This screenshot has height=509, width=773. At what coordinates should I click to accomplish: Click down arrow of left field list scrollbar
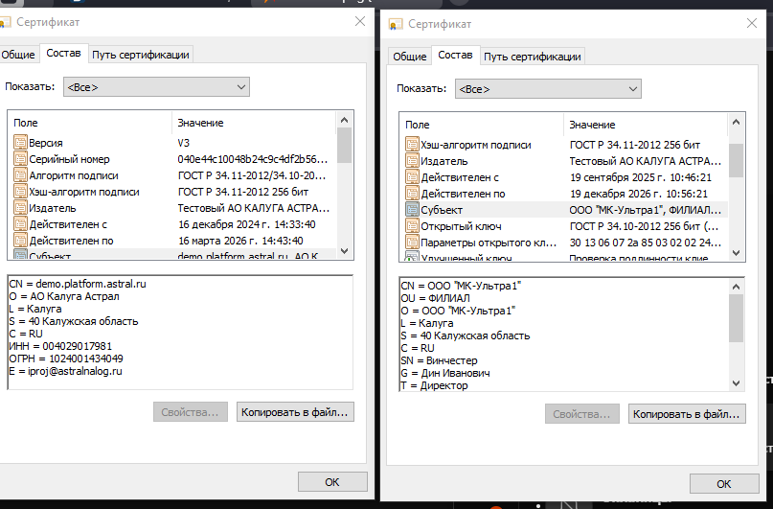pos(344,251)
